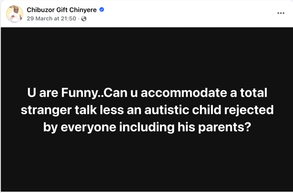Viewport: 293px width, 193px height.
Task: Click the line starting "stranger talk less"
Action: coord(146,110)
